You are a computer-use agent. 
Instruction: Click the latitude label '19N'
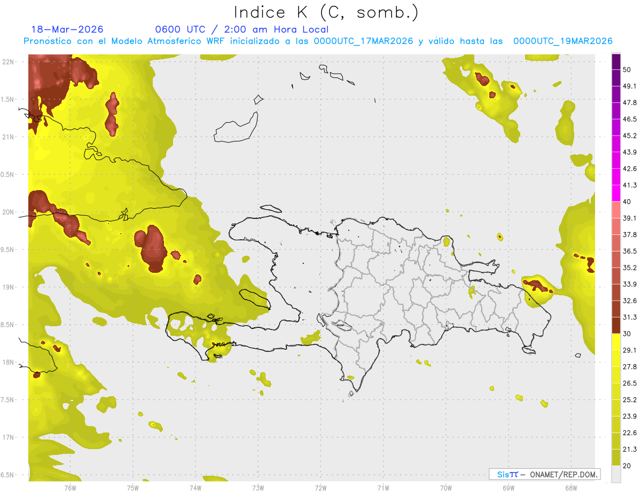pos(9,287)
